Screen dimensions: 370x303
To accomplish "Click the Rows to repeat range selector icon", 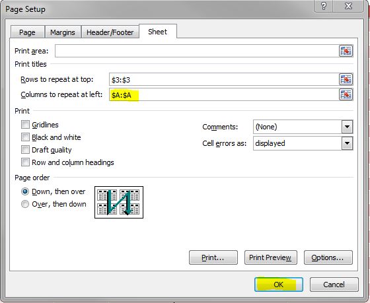I will 346,79.
